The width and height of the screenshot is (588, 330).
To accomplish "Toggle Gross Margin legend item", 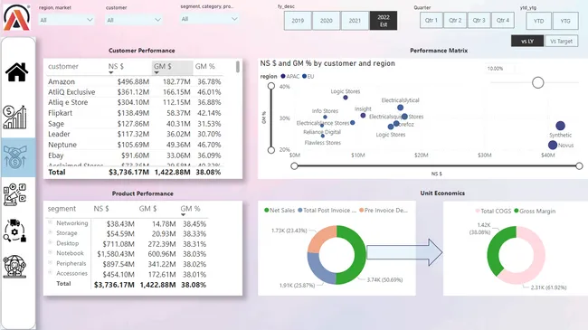I will pyautogui.click(x=535, y=212).
